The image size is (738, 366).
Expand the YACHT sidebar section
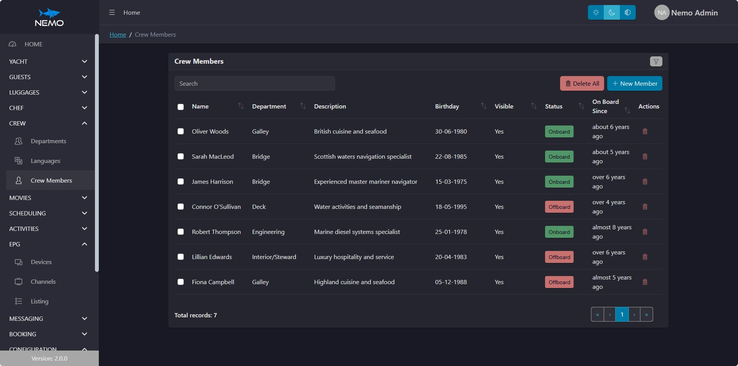48,61
